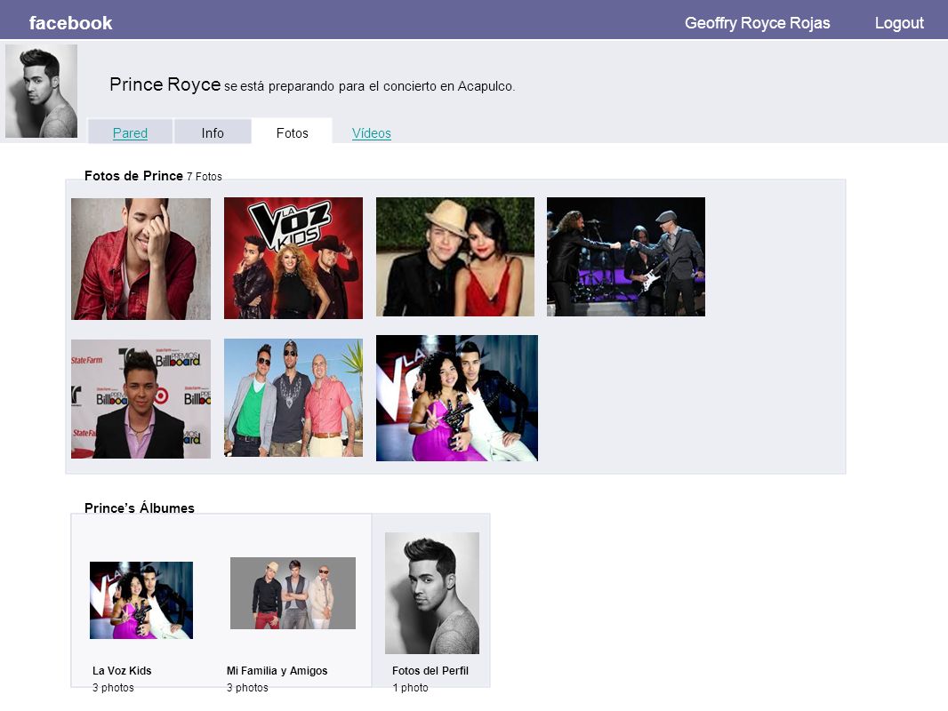Open the Pared tab
948x711 pixels.
tap(130, 133)
